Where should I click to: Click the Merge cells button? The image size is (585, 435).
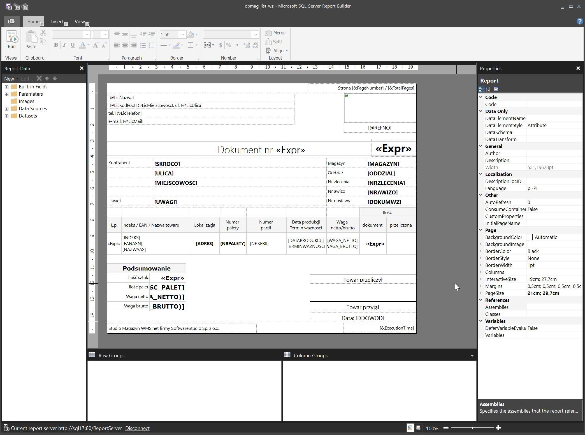275,33
